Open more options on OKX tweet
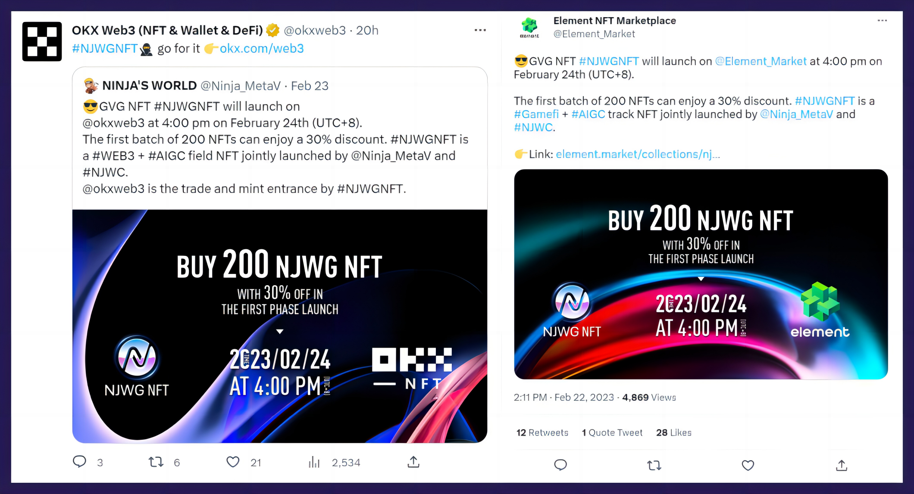This screenshot has width=914, height=494. 480,30
